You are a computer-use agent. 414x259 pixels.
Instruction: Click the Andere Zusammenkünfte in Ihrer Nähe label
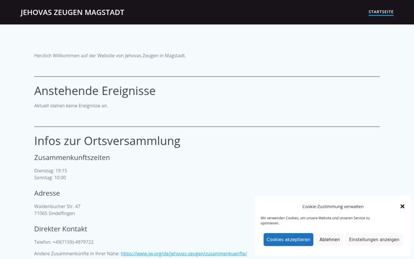pos(77,253)
